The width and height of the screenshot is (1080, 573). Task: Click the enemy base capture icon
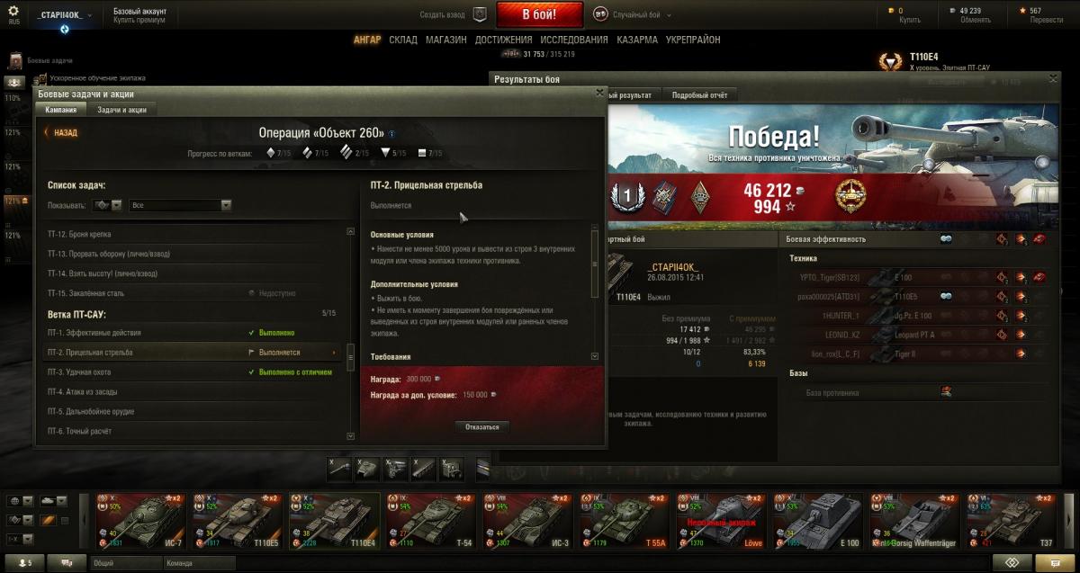[947, 391]
